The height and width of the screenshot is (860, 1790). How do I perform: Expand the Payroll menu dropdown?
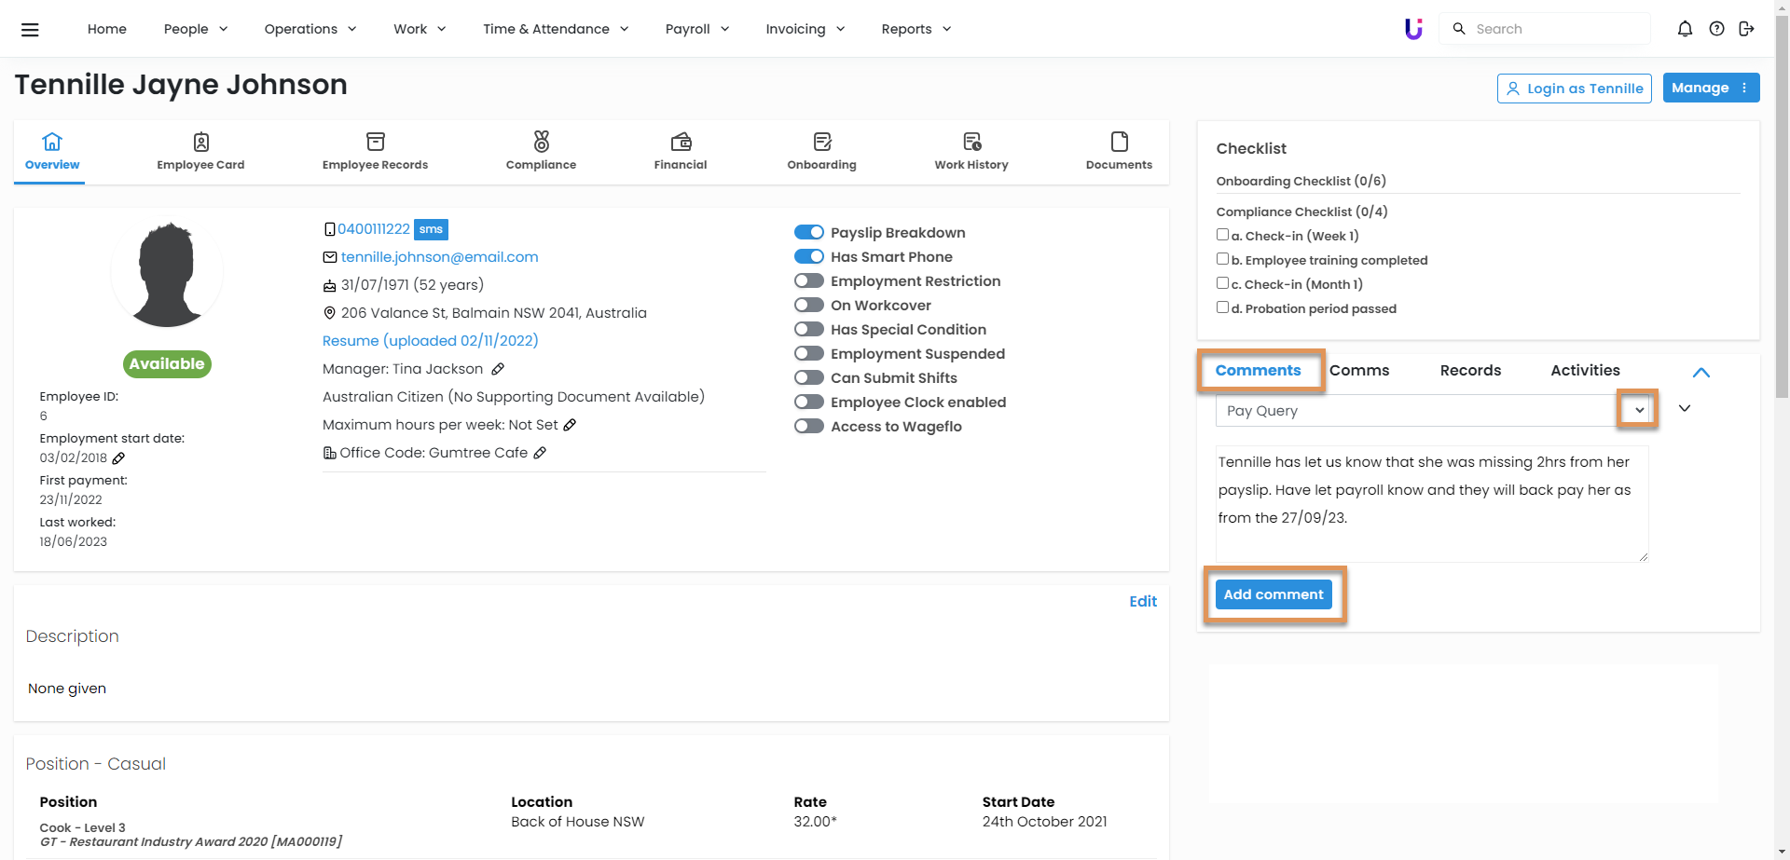(696, 29)
